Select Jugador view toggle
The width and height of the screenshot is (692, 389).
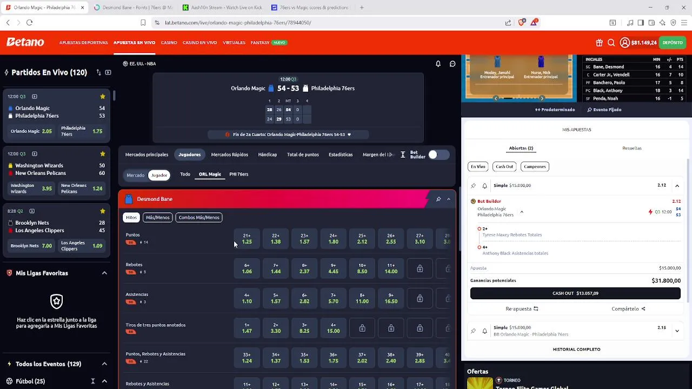pyautogui.click(x=159, y=175)
